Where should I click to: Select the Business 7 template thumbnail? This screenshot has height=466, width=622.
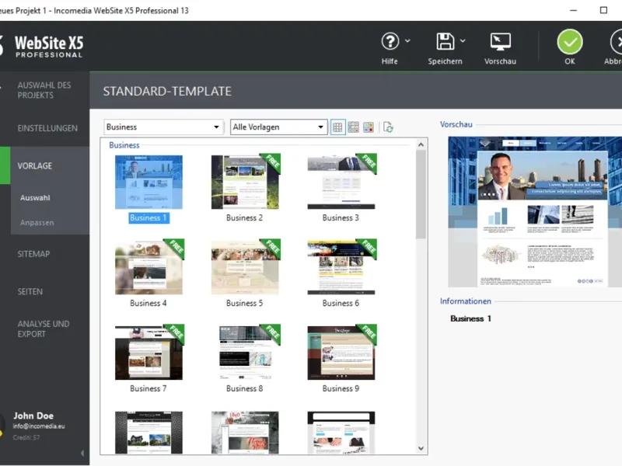(149, 353)
